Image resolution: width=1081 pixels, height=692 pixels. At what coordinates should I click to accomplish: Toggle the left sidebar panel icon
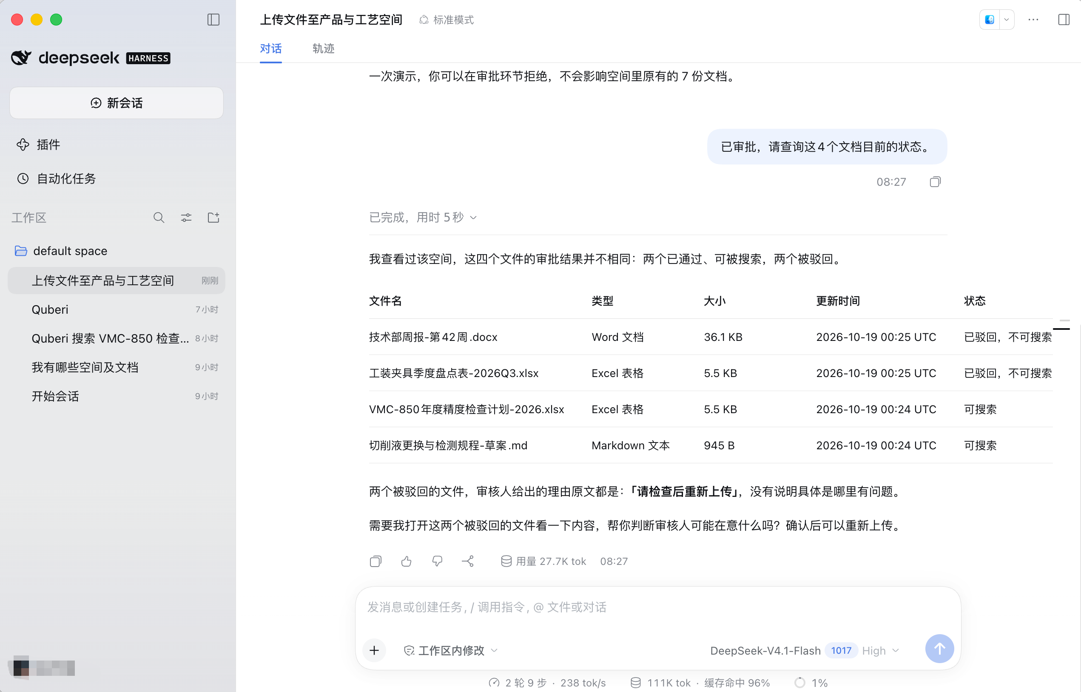213,20
